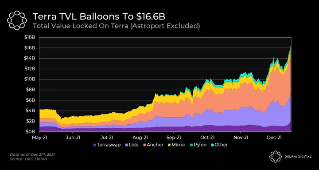This screenshot has height=170, width=319.
Task: Select the Sep-21 x-axis tick label
Action: [173, 138]
